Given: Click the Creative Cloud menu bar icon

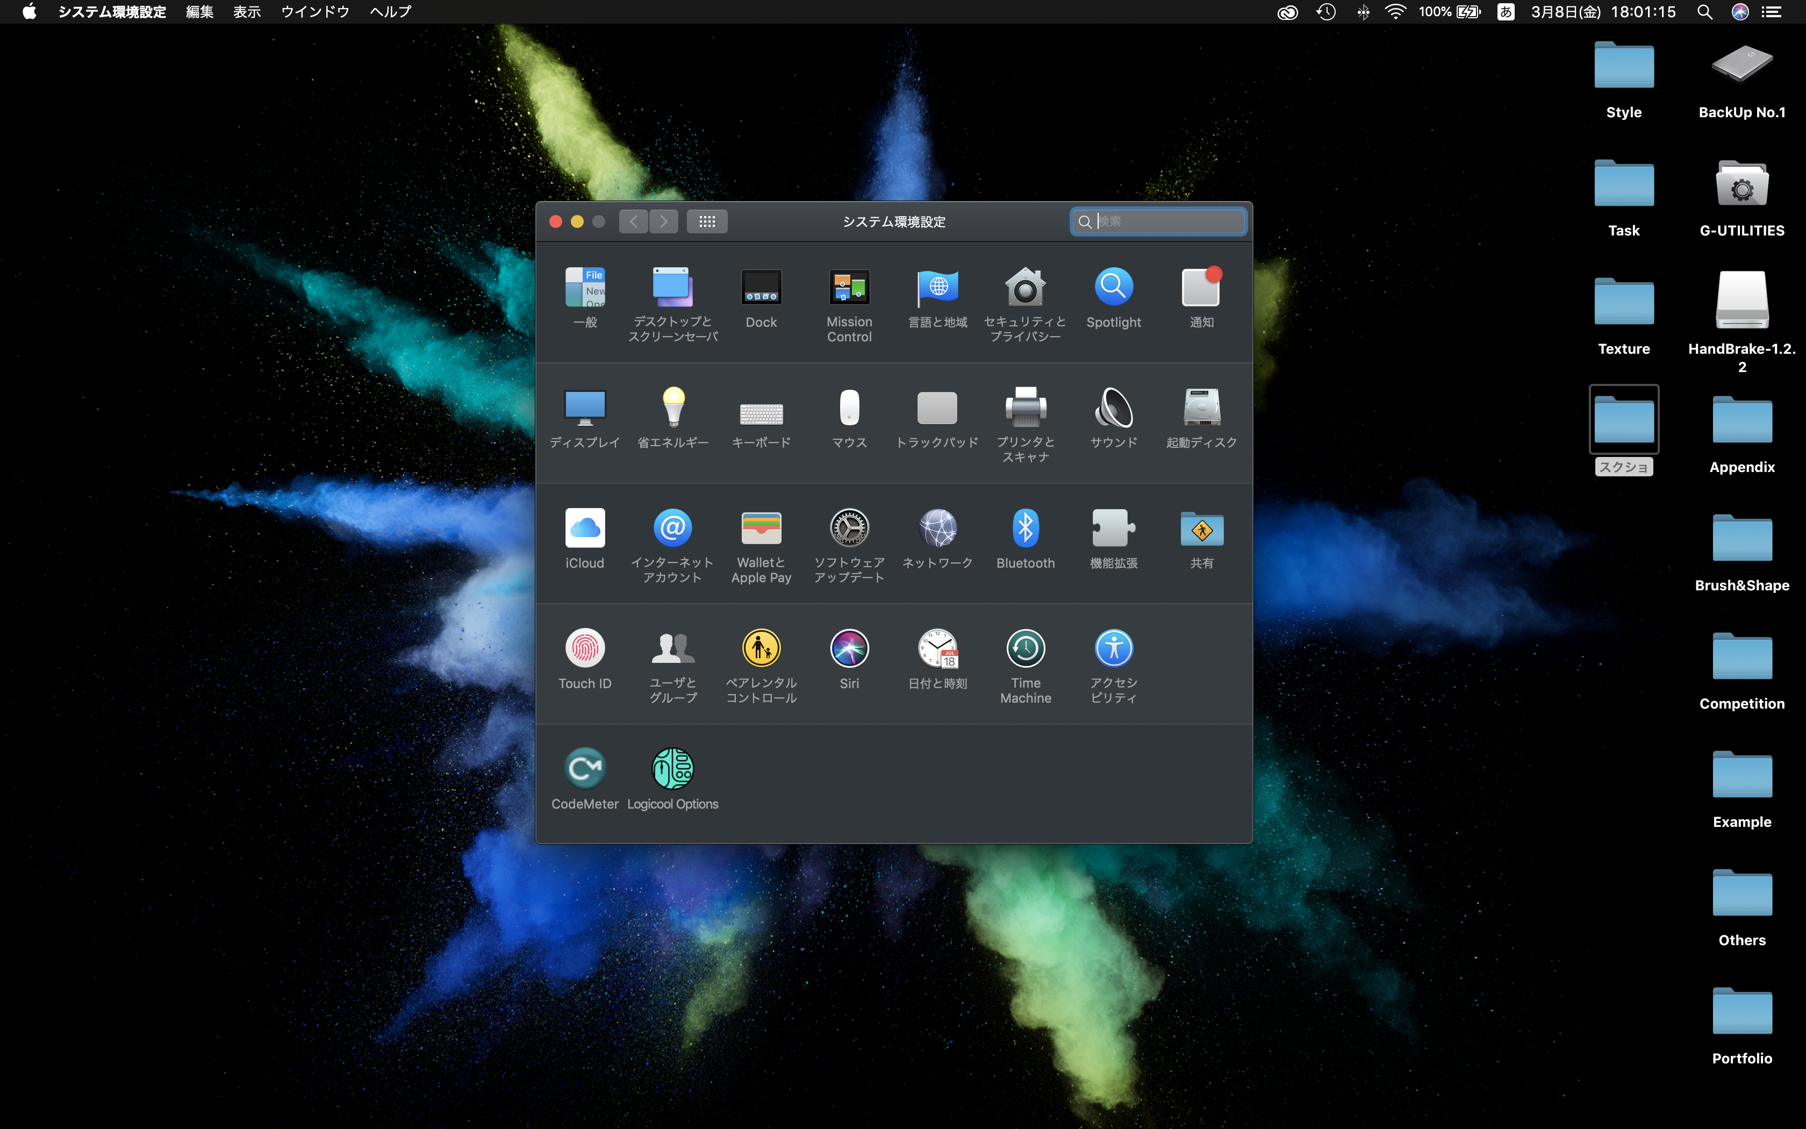Looking at the screenshot, I should pos(1287,12).
